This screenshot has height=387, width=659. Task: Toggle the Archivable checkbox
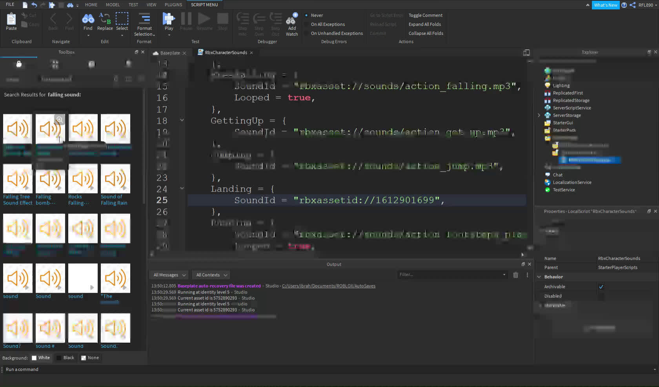coord(601,287)
